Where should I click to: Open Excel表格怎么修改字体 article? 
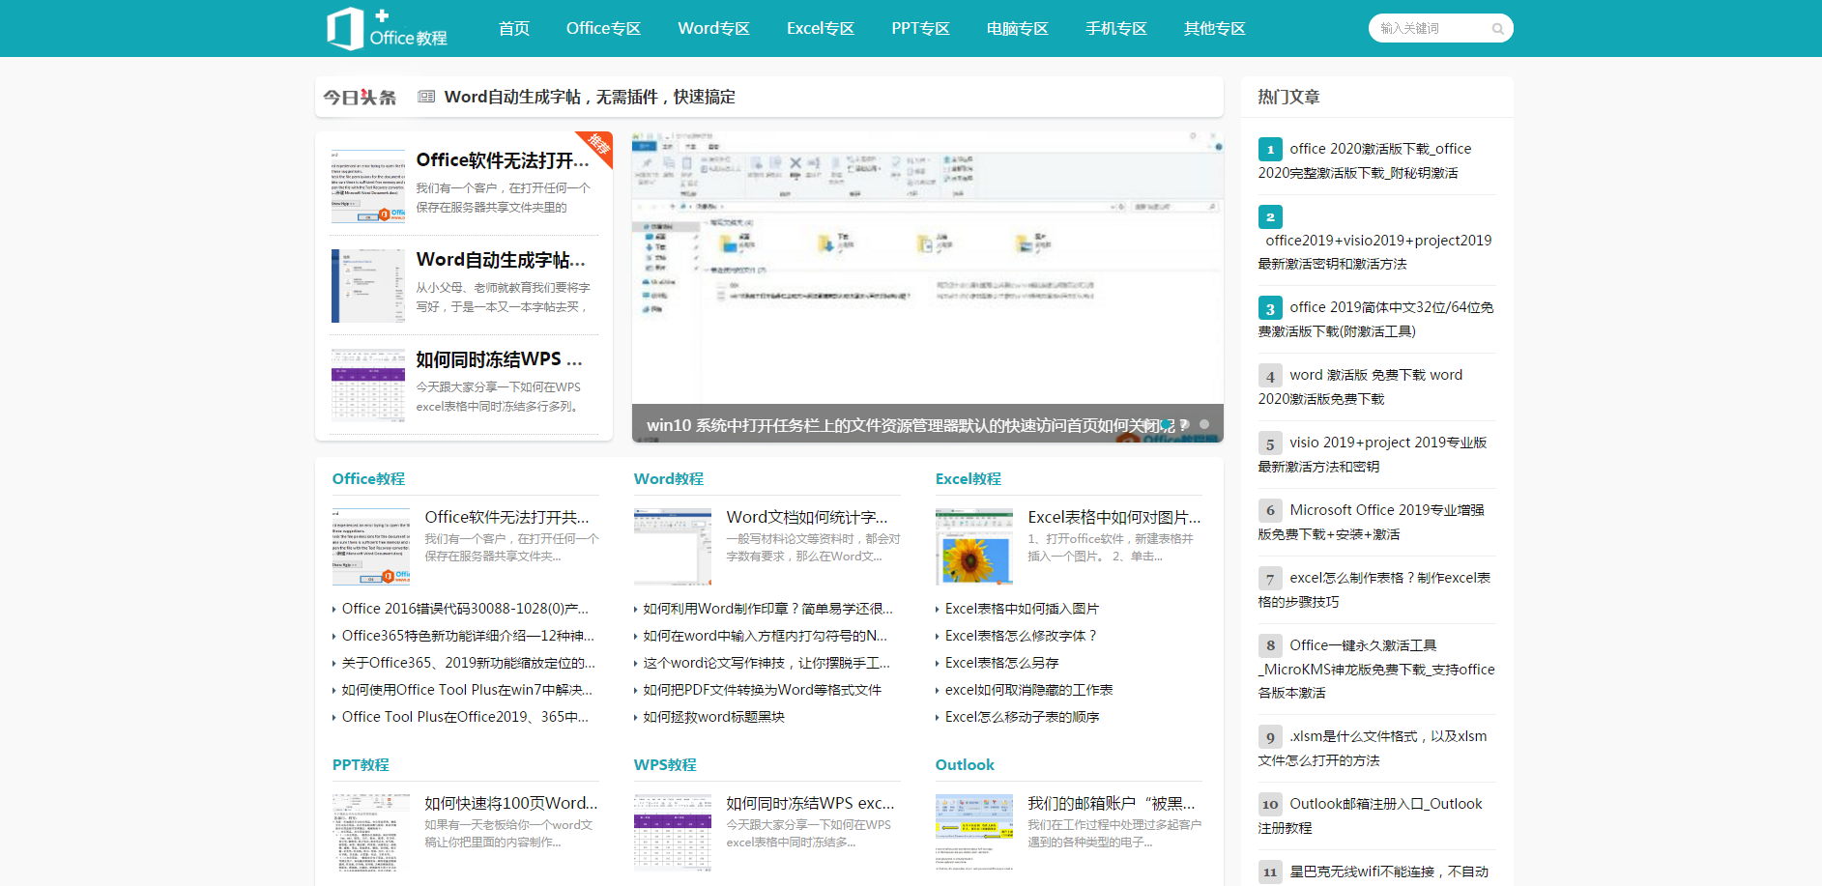pos(1021,636)
